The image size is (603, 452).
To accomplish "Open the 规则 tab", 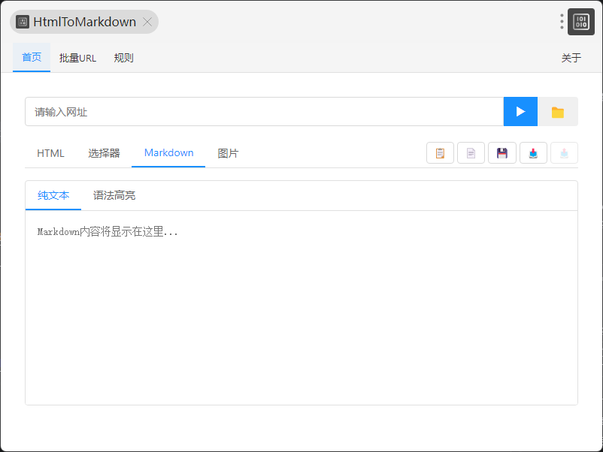I will [x=124, y=58].
